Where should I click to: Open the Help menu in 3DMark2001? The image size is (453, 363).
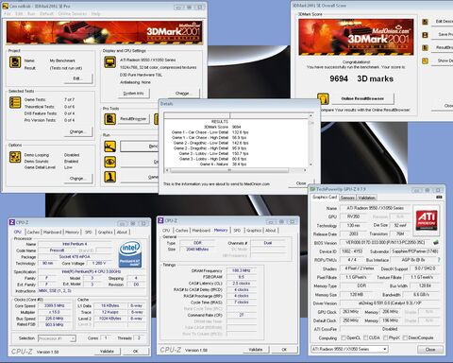pos(95,14)
